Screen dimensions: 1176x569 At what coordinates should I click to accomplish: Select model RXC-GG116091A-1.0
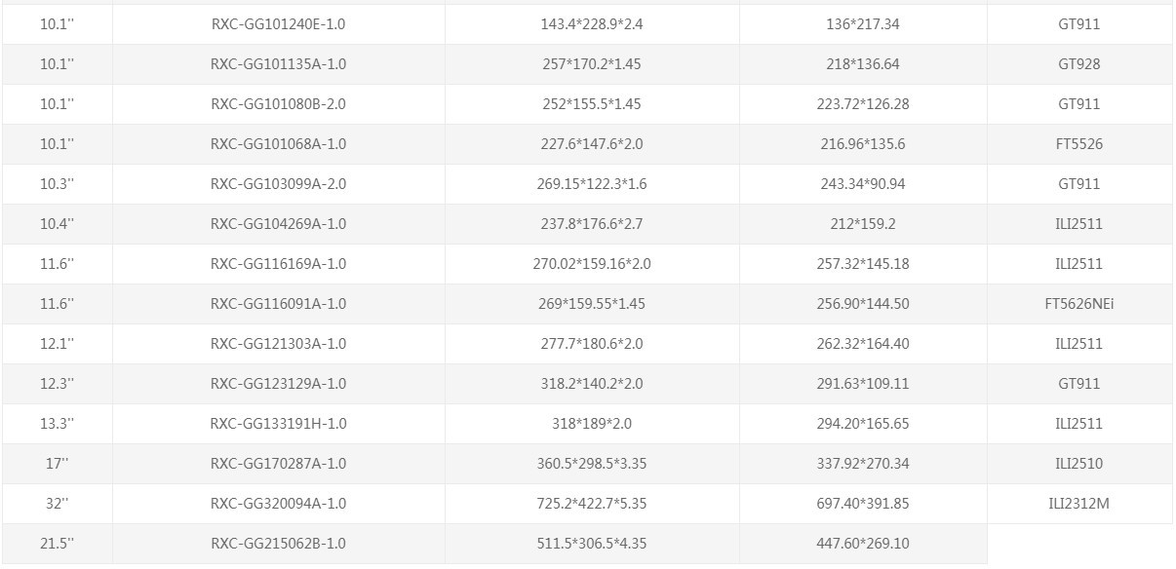click(278, 304)
